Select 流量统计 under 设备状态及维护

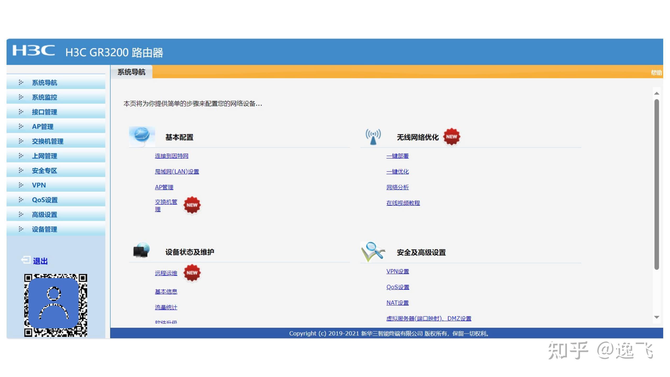tap(166, 307)
